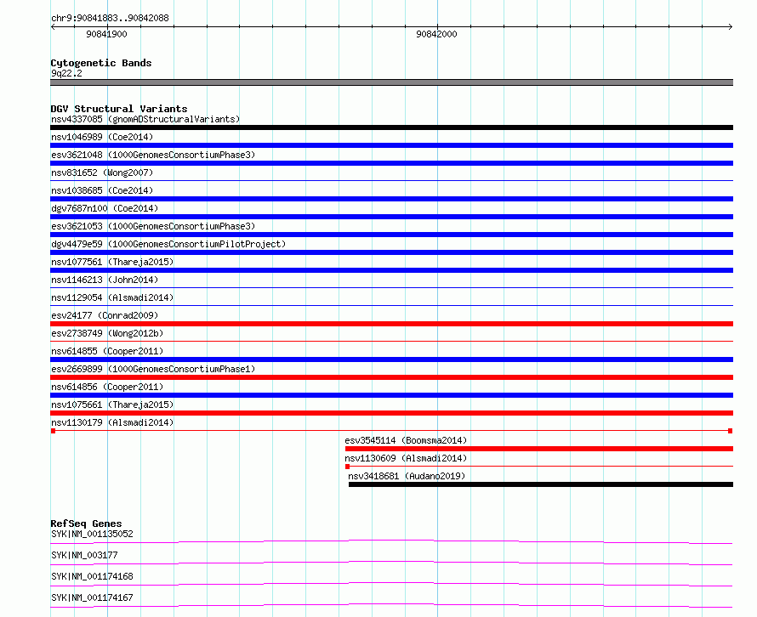This screenshot has width=757, height=617.
Task: Click nsv1129054 (Alsmadi2014) label
Action: 112,297
